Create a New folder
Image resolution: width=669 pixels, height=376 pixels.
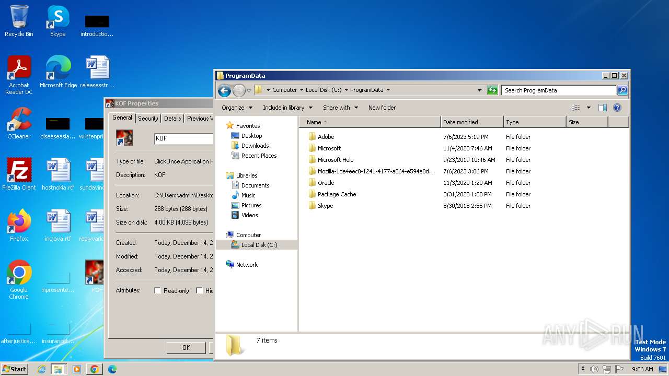pyautogui.click(x=382, y=108)
